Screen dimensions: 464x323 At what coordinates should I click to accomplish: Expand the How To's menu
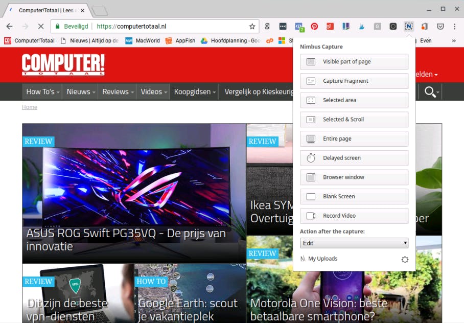(x=43, y=92)
